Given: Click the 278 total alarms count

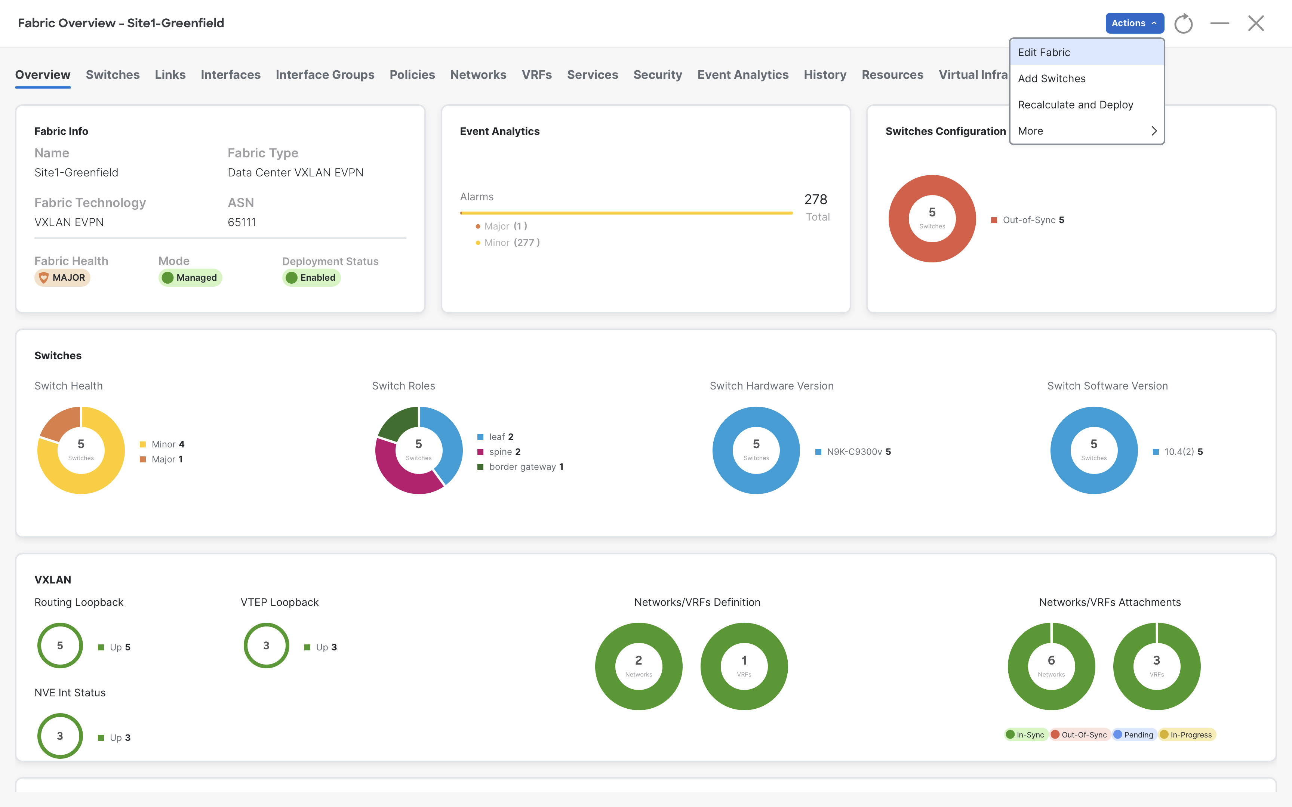Looking at the screenshot, I should pyautogui.click(x=815, y=200).
